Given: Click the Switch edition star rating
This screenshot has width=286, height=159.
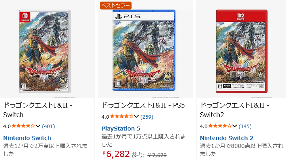Looking at the screenshot, I should pyautogui.click(x=23, y=127).
